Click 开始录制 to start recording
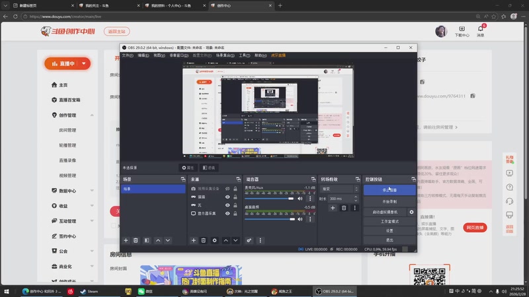The width and height of the screenshot is (529, 297). (389, 201)
